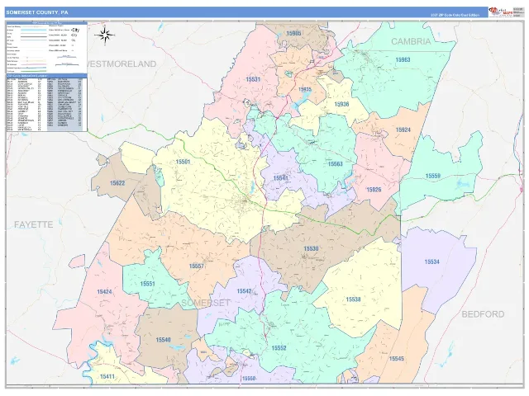Click the large 'City' sample in legend
Viewport: 529px width, 396px height.
pyautogui.click(x=75, y=30)
